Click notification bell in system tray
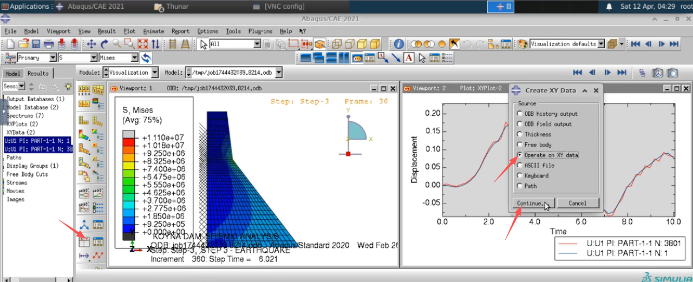The height and width of the screenshot is (282, 693). point(610,6)
